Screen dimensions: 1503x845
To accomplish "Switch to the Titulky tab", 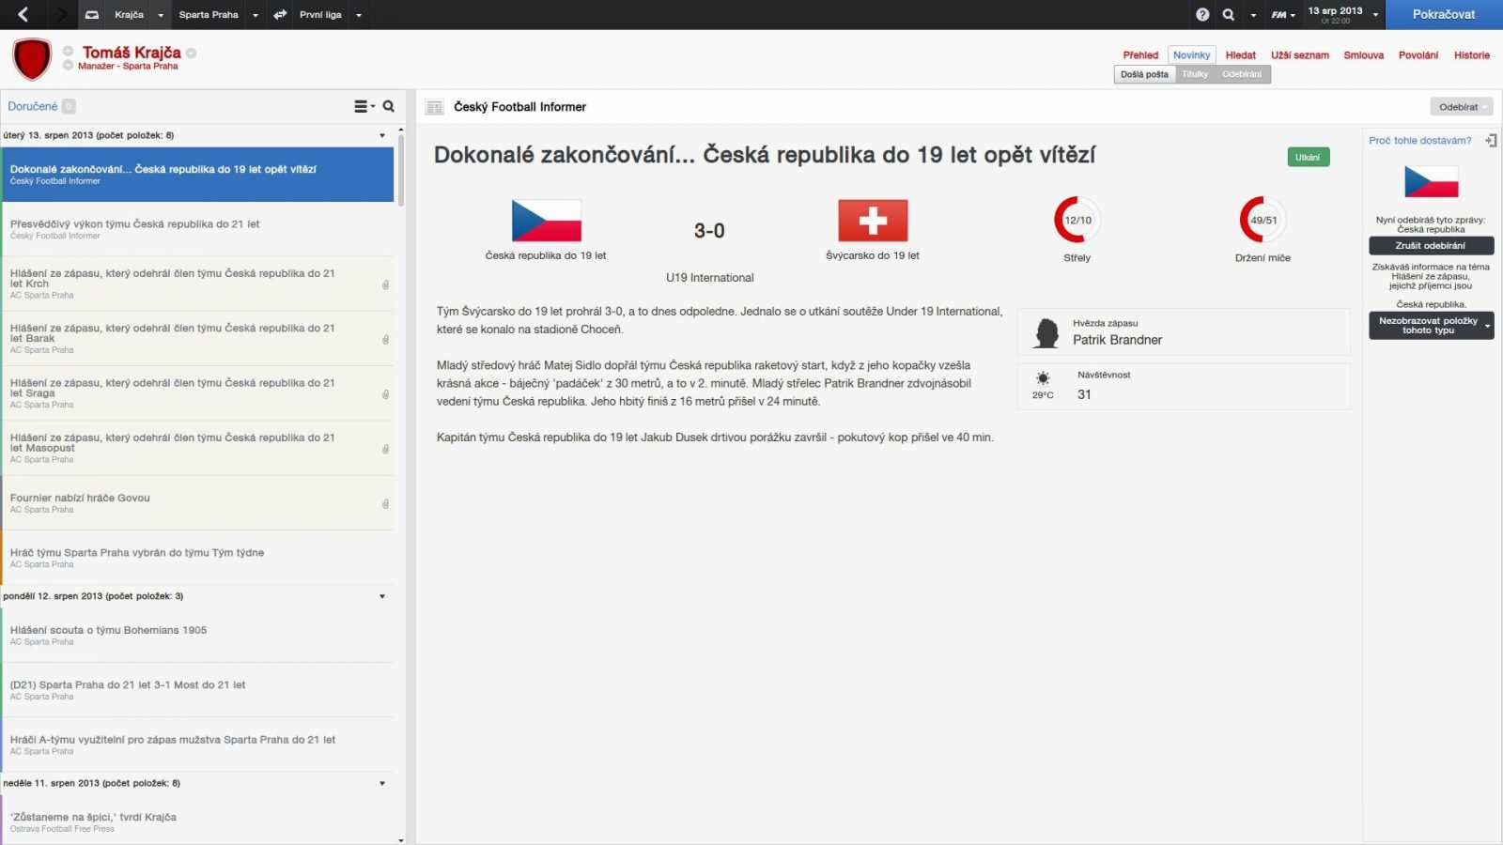I will pyautogui.click(x=1195, y=73).
